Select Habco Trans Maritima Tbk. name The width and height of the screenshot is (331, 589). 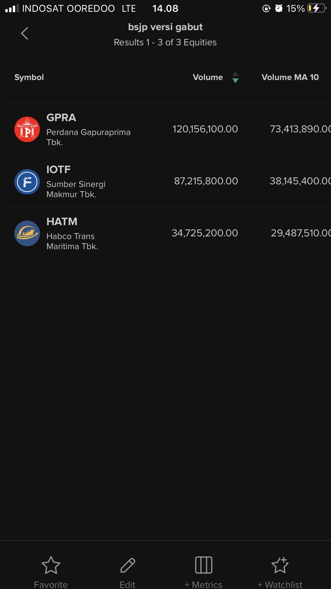(x=72, y=241)
